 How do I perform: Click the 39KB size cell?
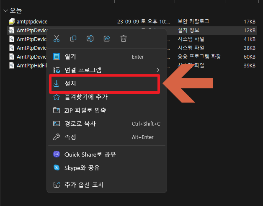coord(250,66)
